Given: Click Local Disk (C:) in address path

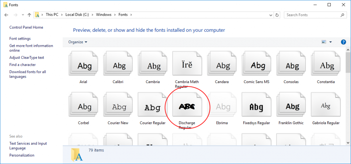Looking at the screenshot, I should coord(77,15).
